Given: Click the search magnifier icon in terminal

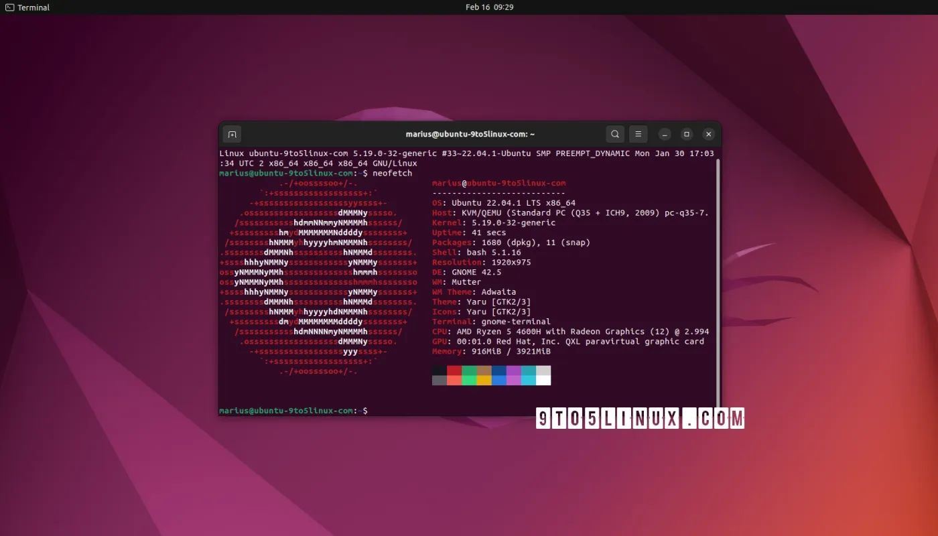Looking at the screenshot, I should tap(615, 134).
